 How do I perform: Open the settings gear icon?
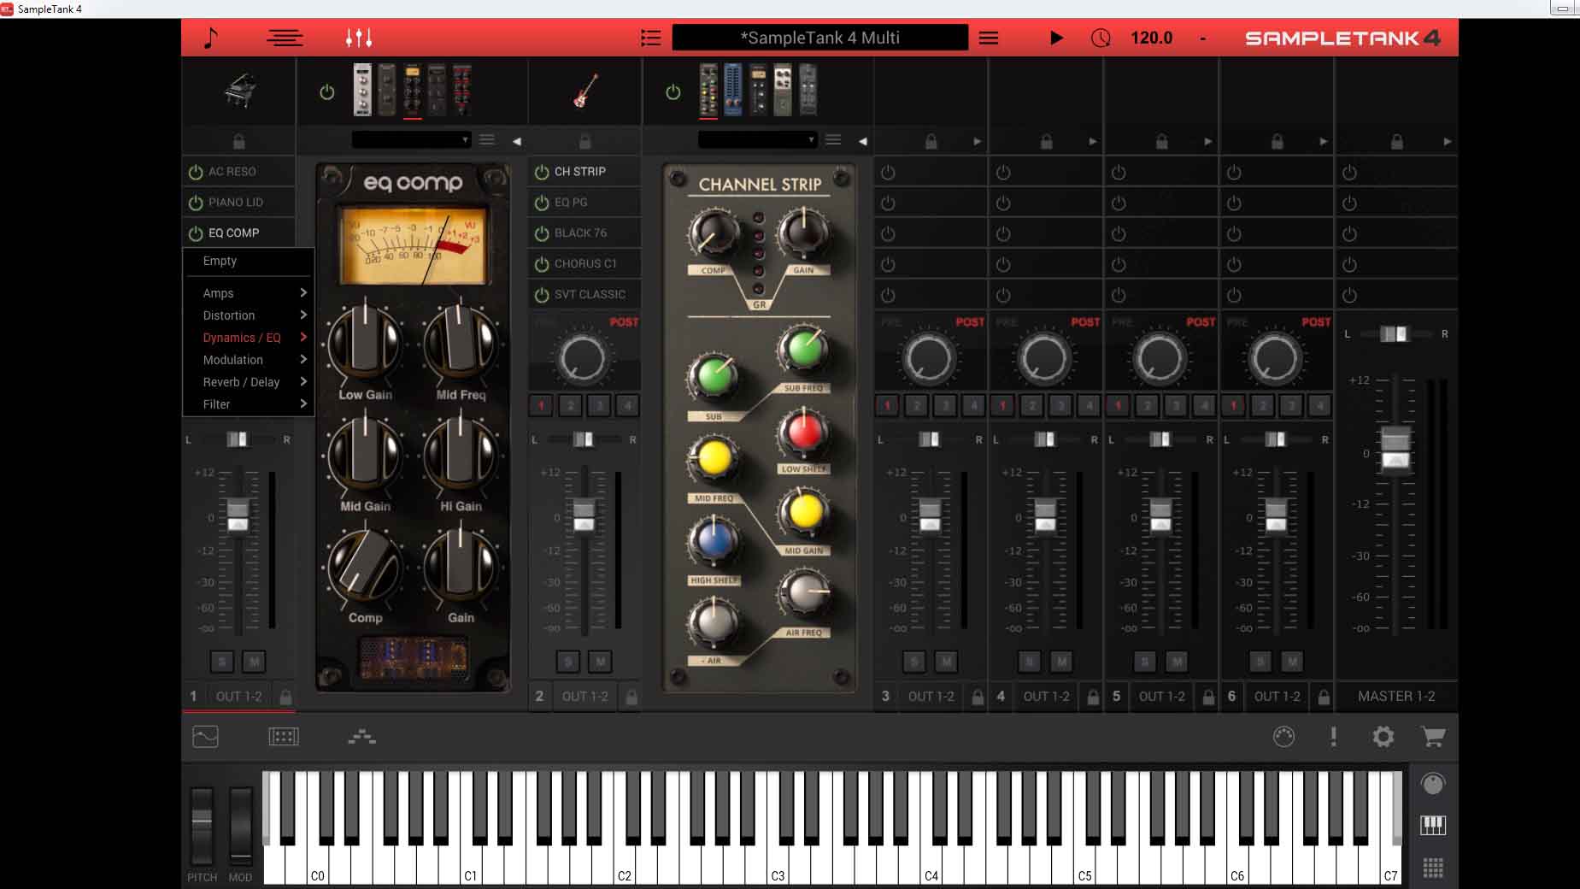(1383, 737)
